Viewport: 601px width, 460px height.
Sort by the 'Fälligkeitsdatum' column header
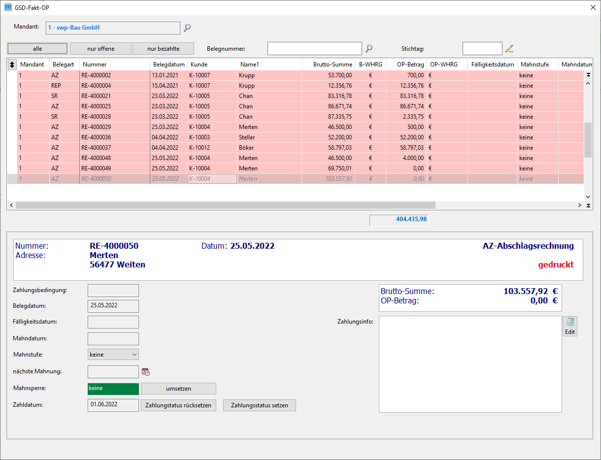pos(493,65)
